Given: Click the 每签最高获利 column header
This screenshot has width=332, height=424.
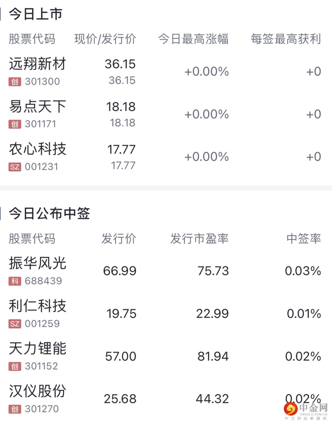Looking at the screenshot, I should [x=286, y=39].
